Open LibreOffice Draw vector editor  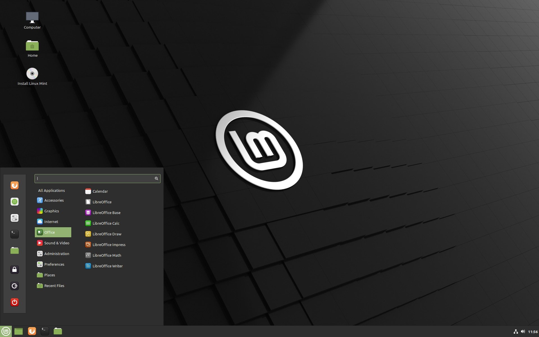pos(107,234)
